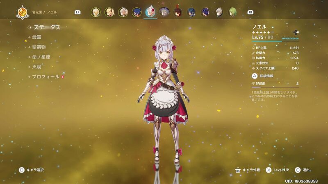Click the EXP progress bar under Lv.75
328x184 pixels.
click(275, 41)
